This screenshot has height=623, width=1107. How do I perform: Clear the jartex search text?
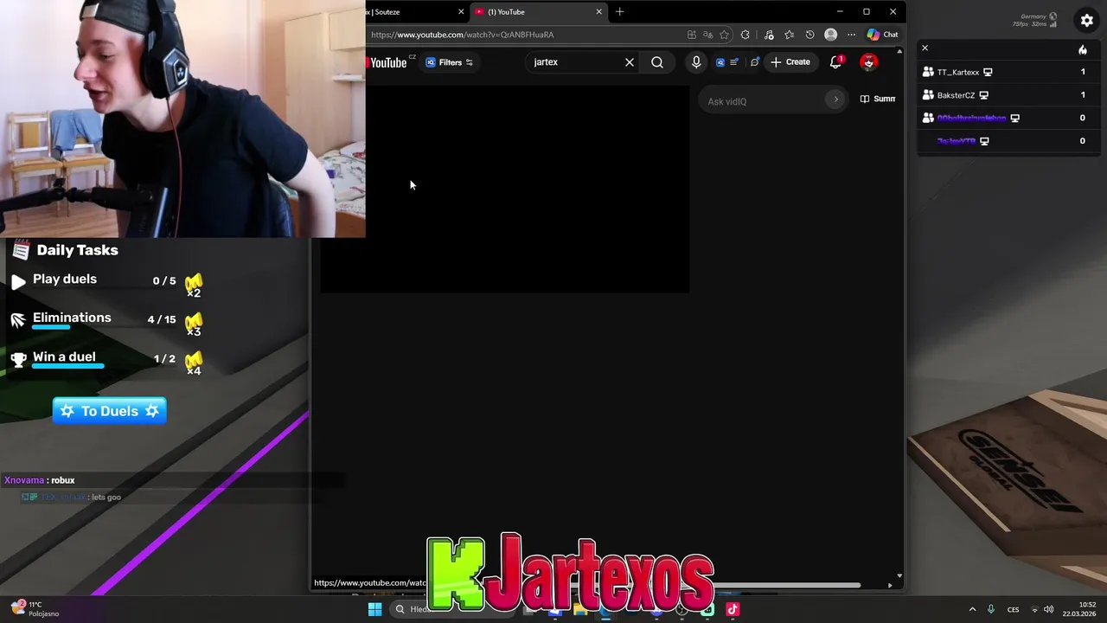[x=630, y=62]
